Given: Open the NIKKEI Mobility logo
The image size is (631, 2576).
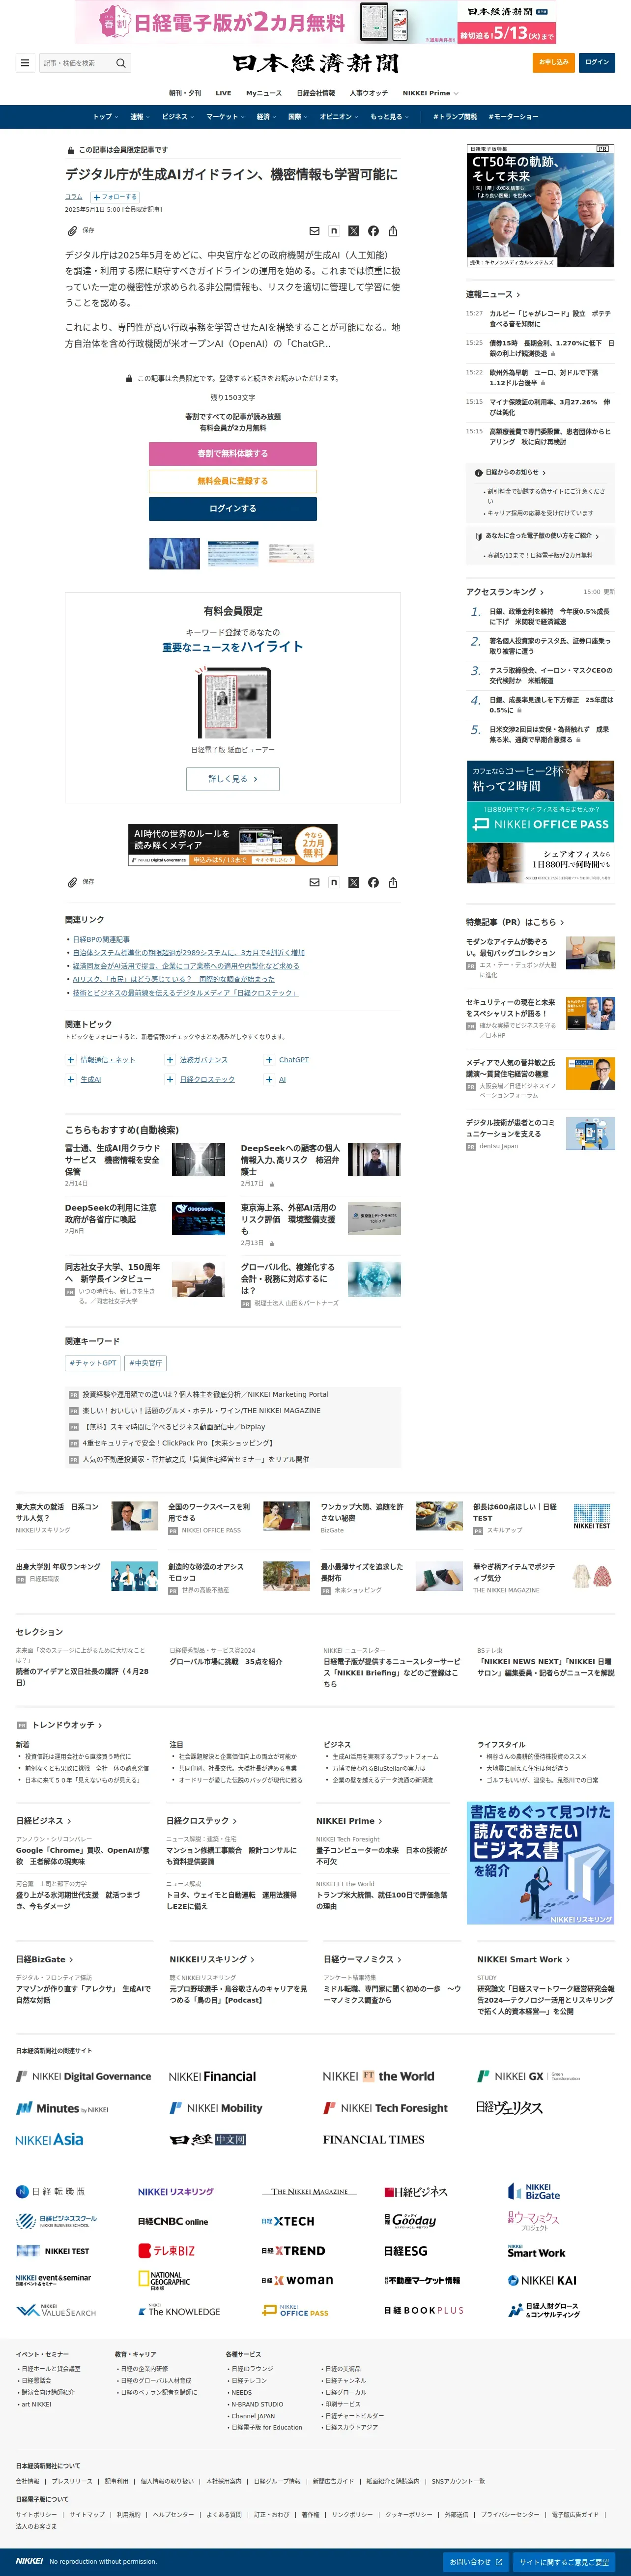Looking at the screenshot, I should [216, 2108].
